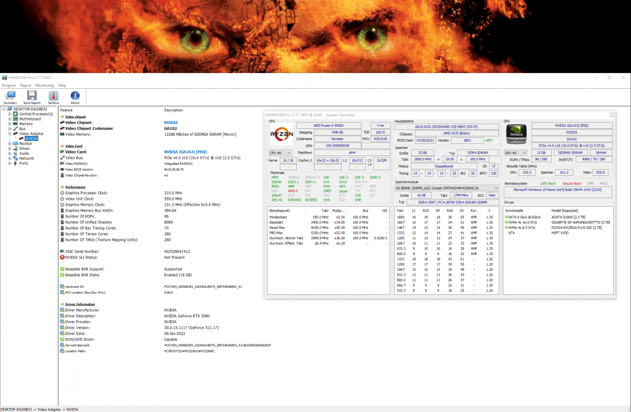Select the Video Adapter tree item
Viewport: 631px width, 412px height.
(32, 134)
